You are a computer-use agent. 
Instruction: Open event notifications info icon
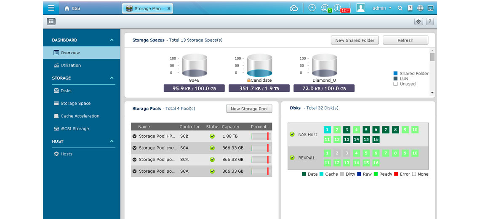click(337, 8)
